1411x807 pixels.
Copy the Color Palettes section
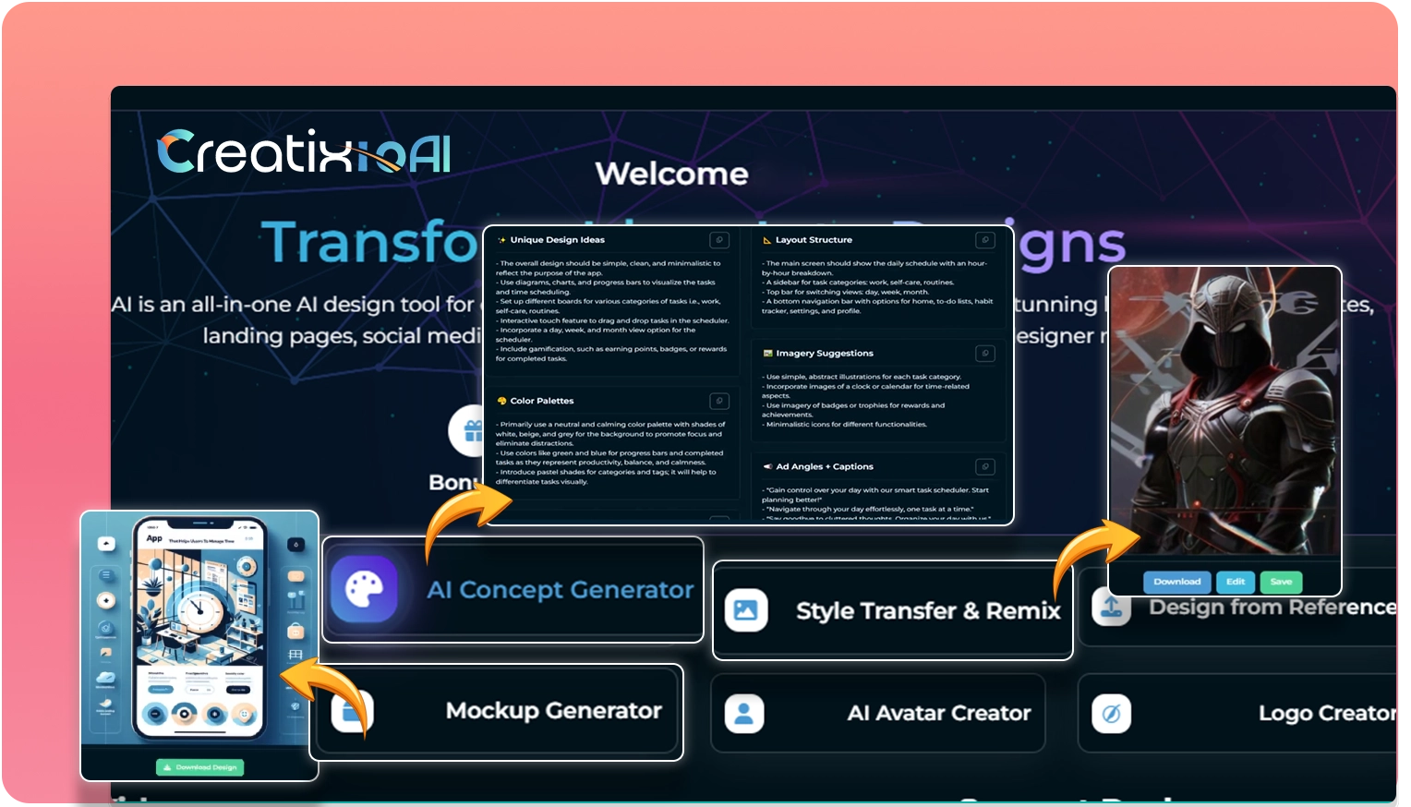click(719, 401)
